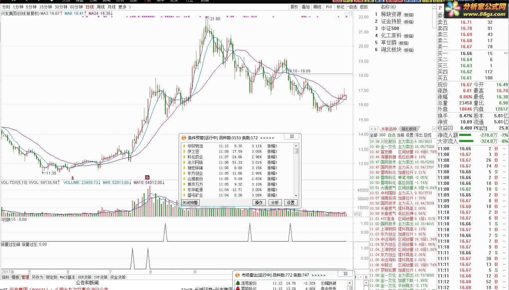Screen dimensions: 509x290
Task: Click the 市场雷达 window orange status icon
Action: coord(237,275)
